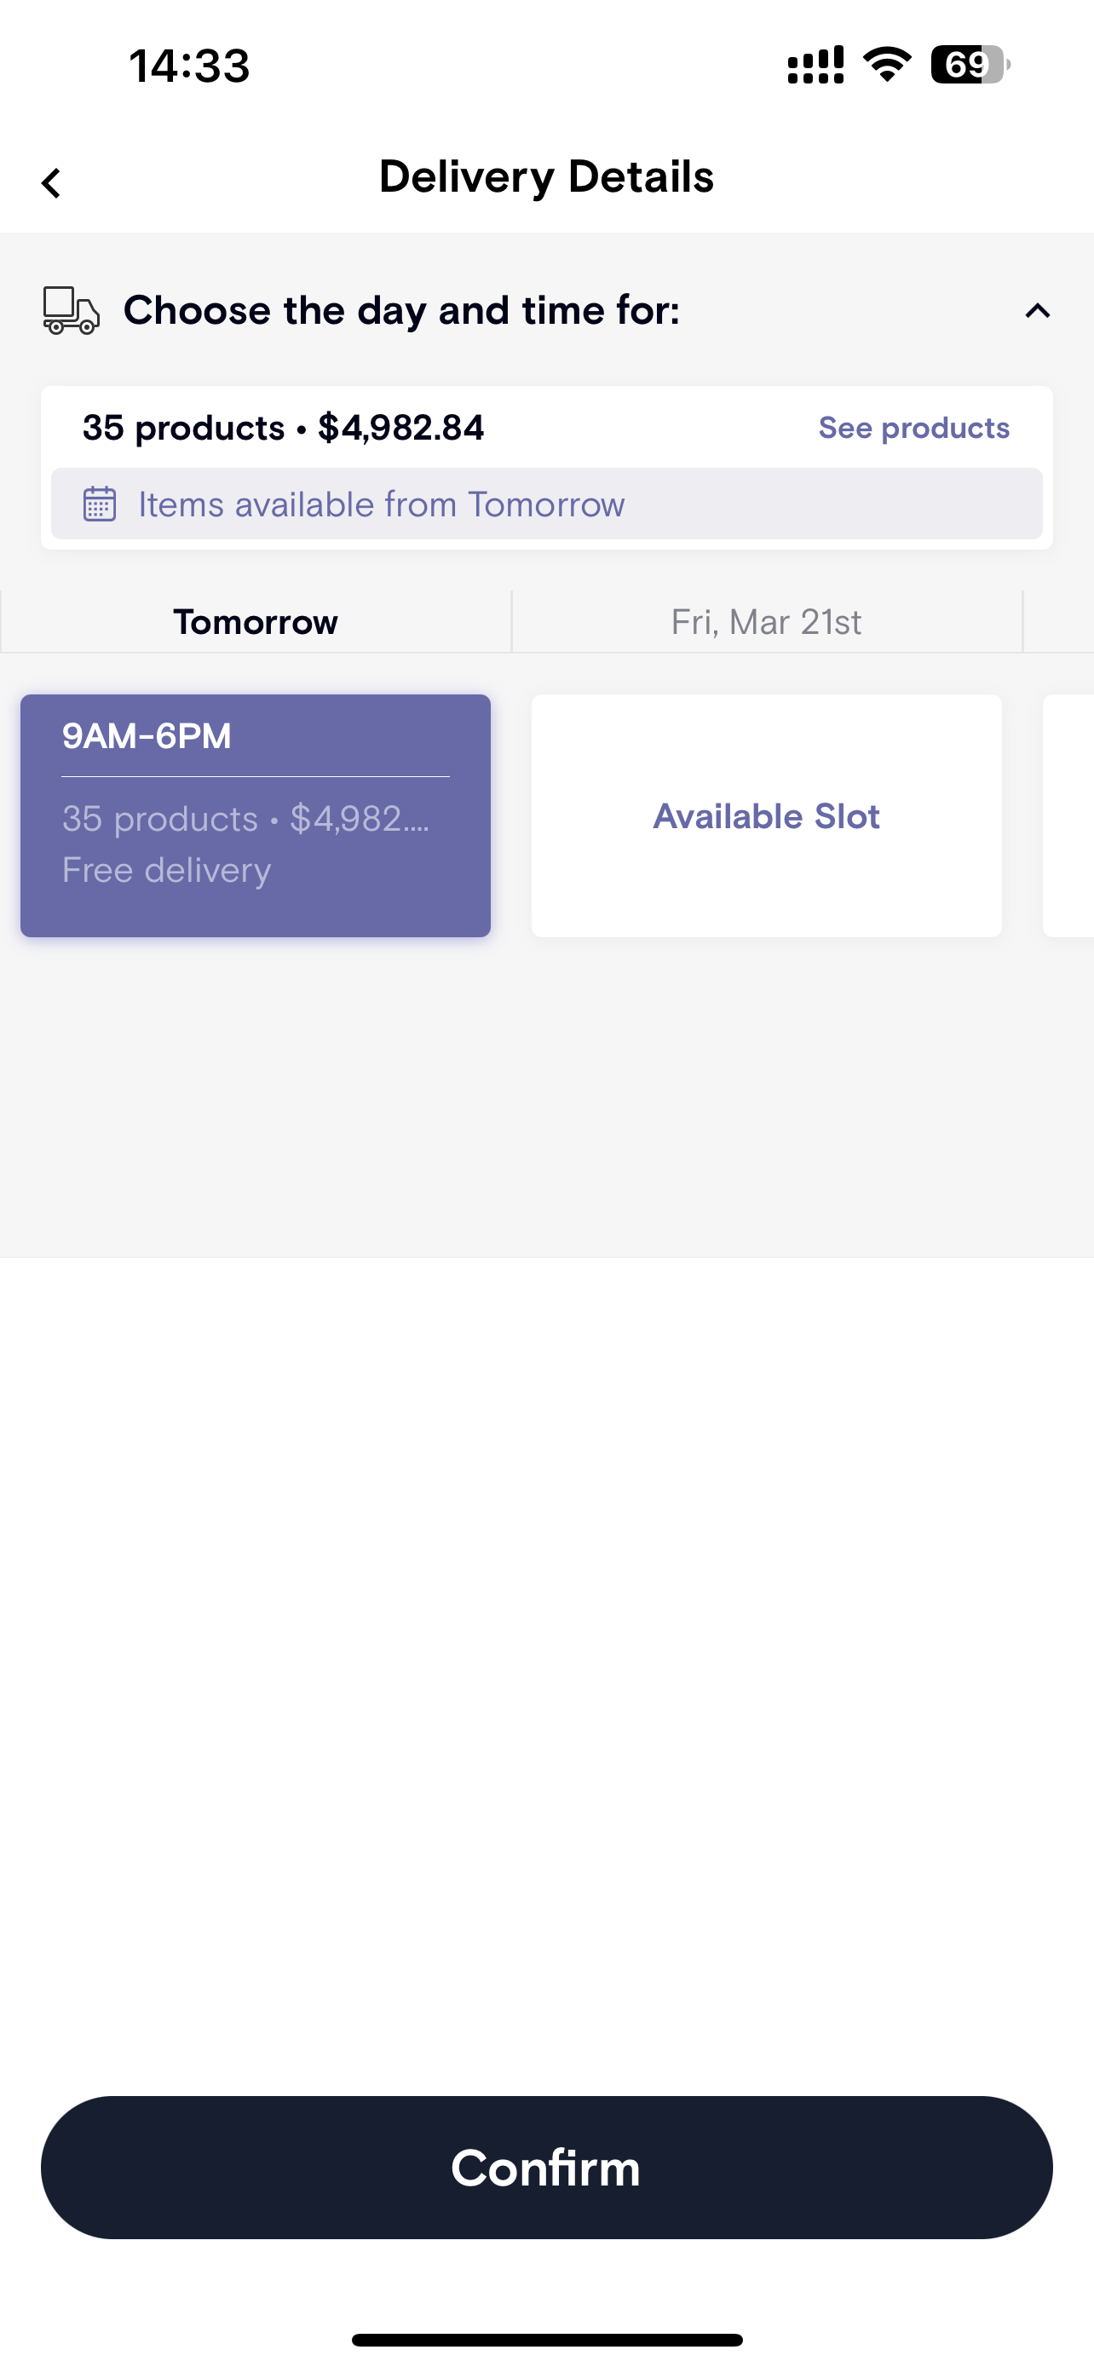Tap the cellular signal bars icon
The width and height of the screenshot is (1094, 2367).
pos(815,66)
